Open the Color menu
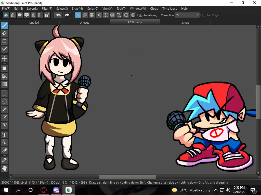 [93, 9]
